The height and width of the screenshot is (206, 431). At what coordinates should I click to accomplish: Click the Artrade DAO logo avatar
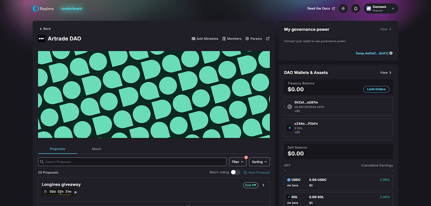(x=42, y=39)
